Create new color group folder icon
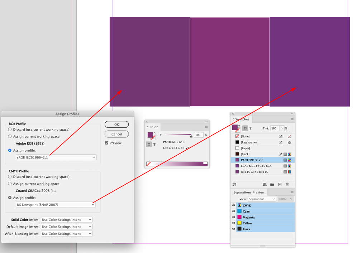Viewport: 358px width, 253px height. click(x=272, y=184)
